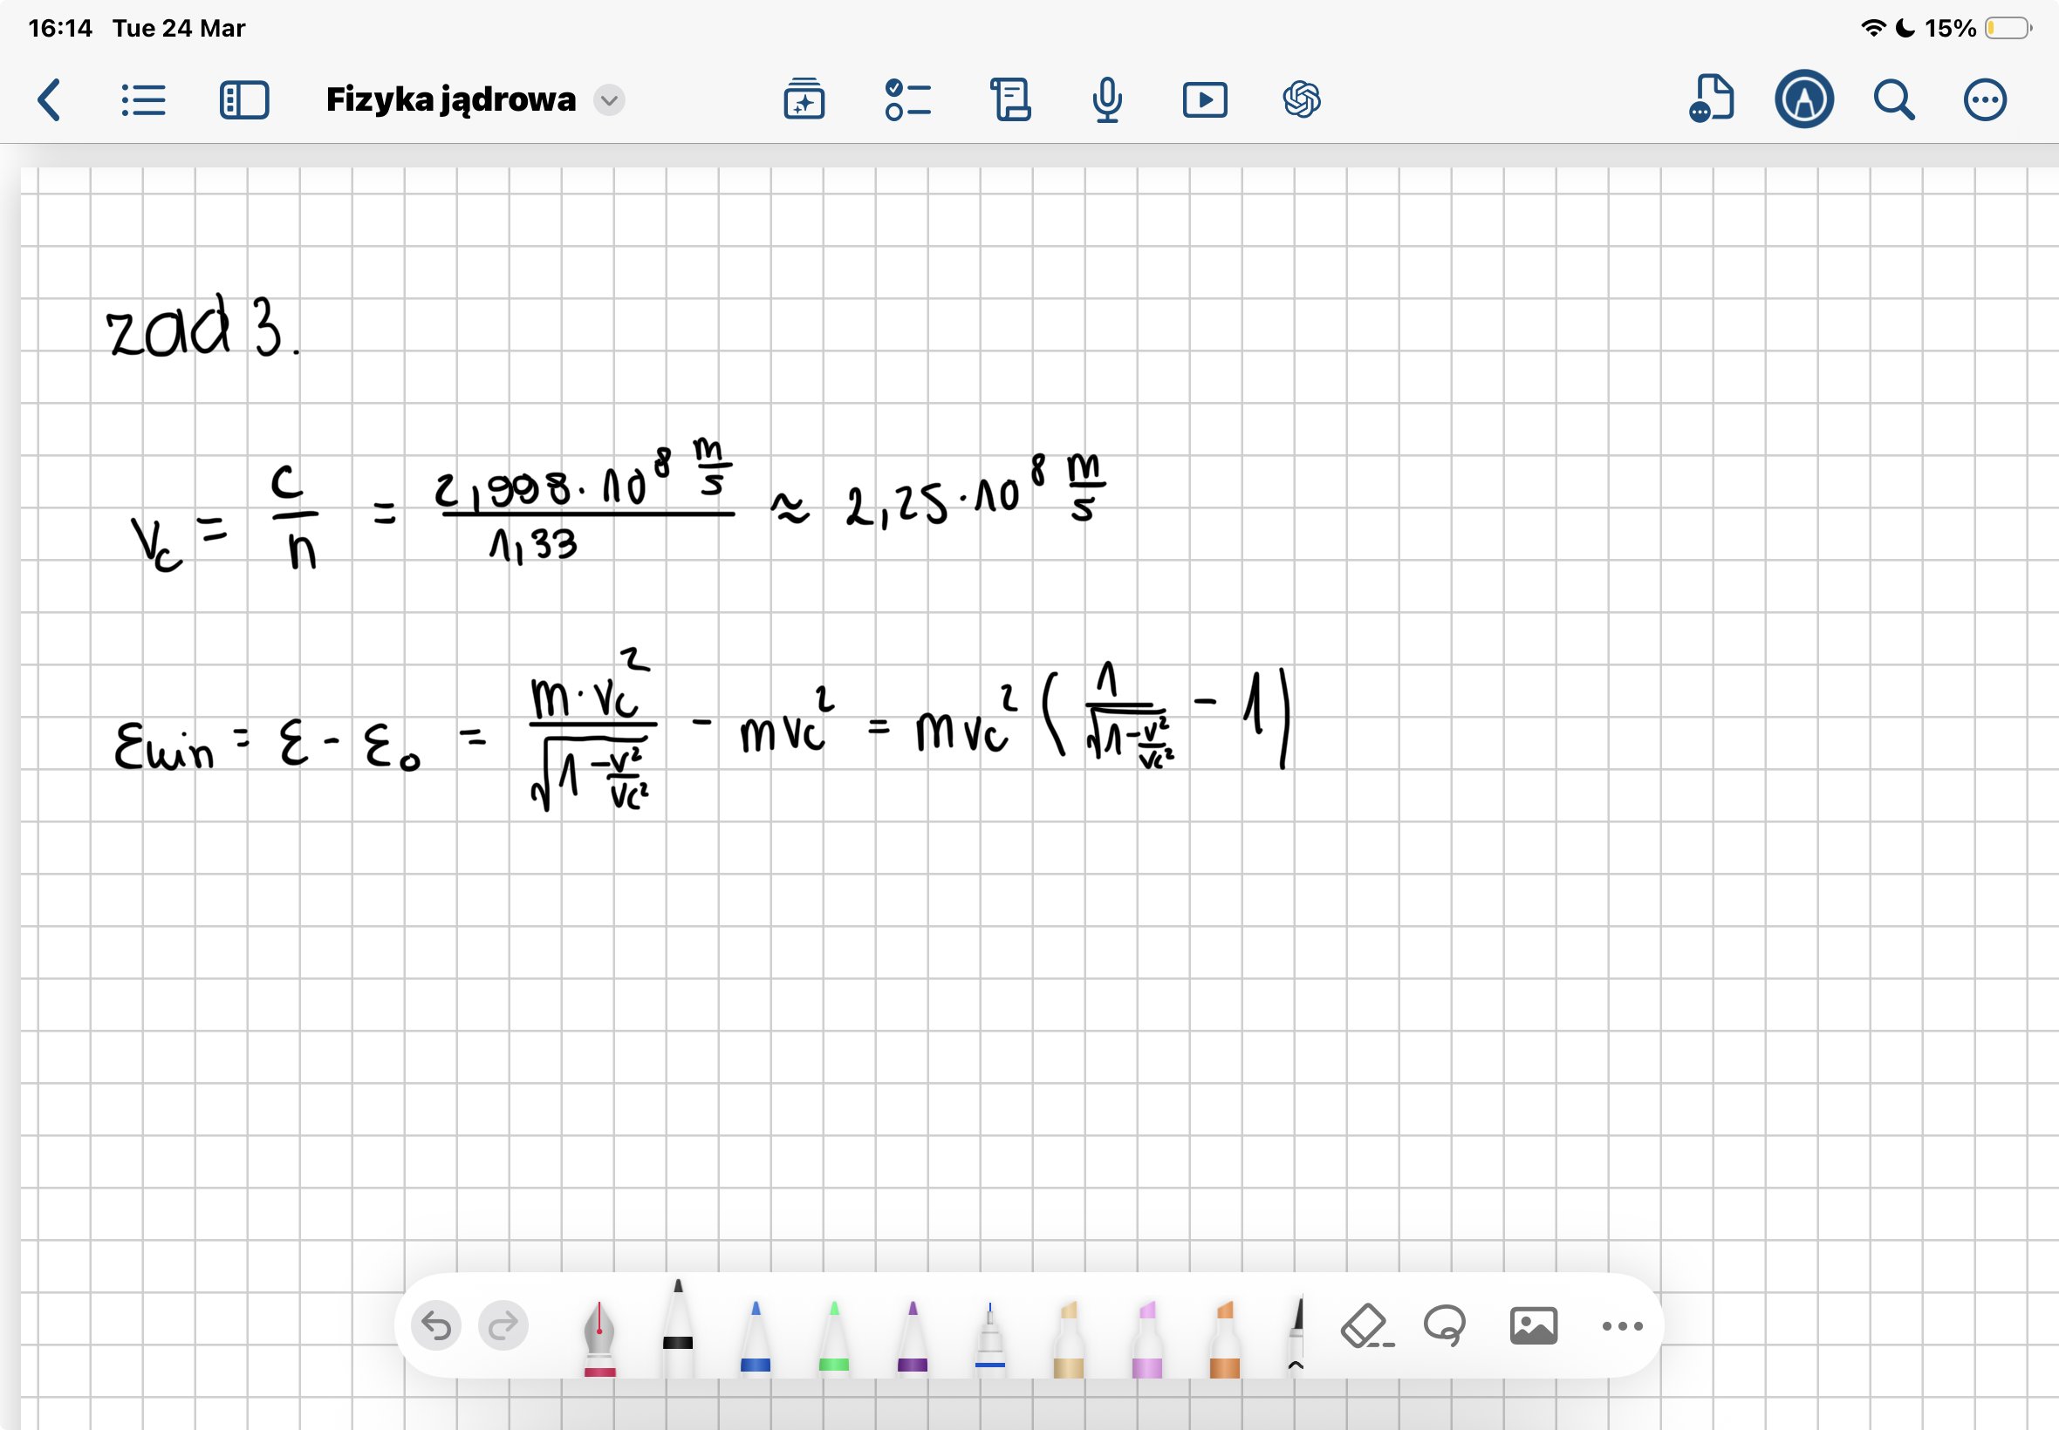Image resolution: width=2059 pixels, height=1430 pixels.
Task: Go back with the left chevron
Action: coord(50,99)
